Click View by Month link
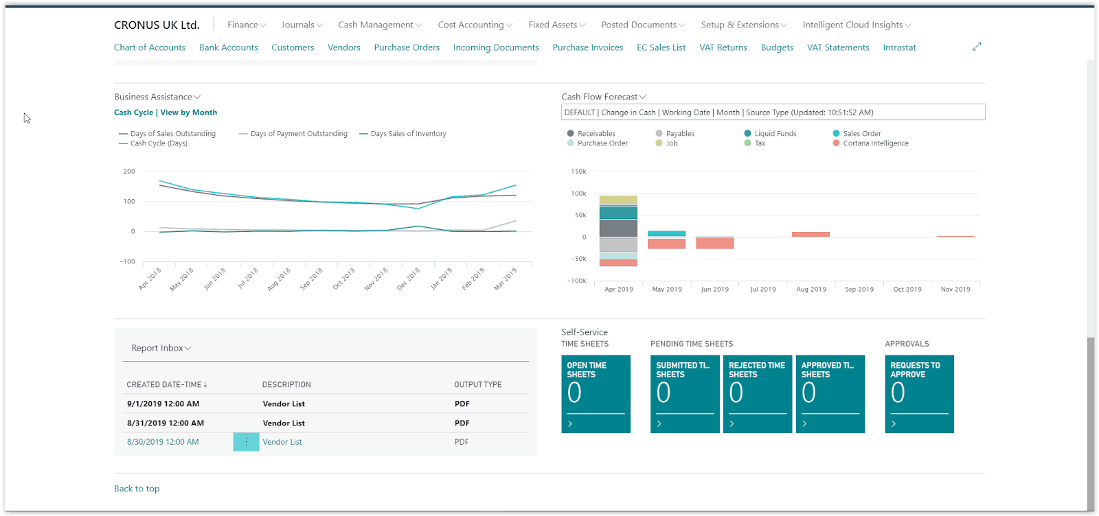The height and width of the screenshot is (516, 1099). (x=189, y=113)
